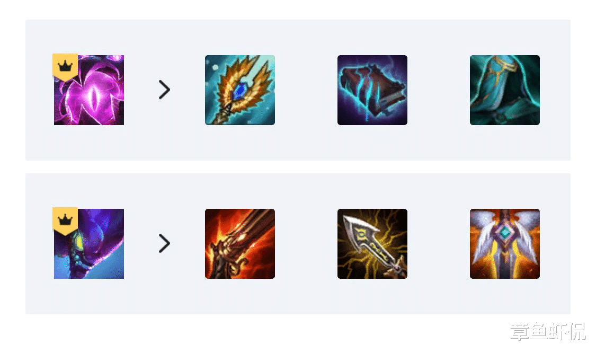Expand the bottom row's right chevron arrow
The image size is (596, 353).
tap(164, 243)
